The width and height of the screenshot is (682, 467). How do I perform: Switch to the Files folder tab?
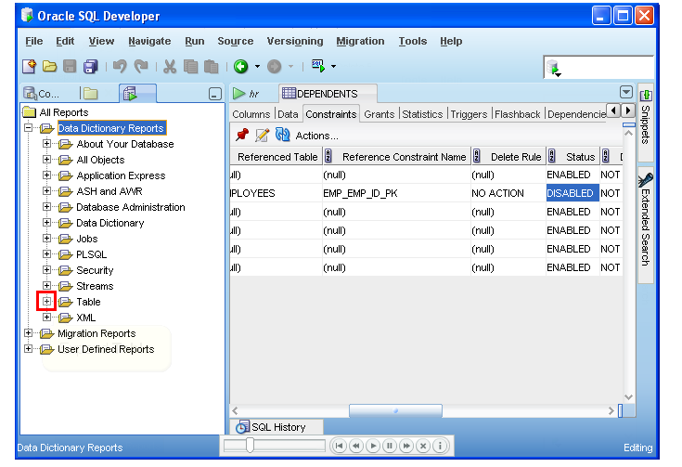[x=91, y=94]
